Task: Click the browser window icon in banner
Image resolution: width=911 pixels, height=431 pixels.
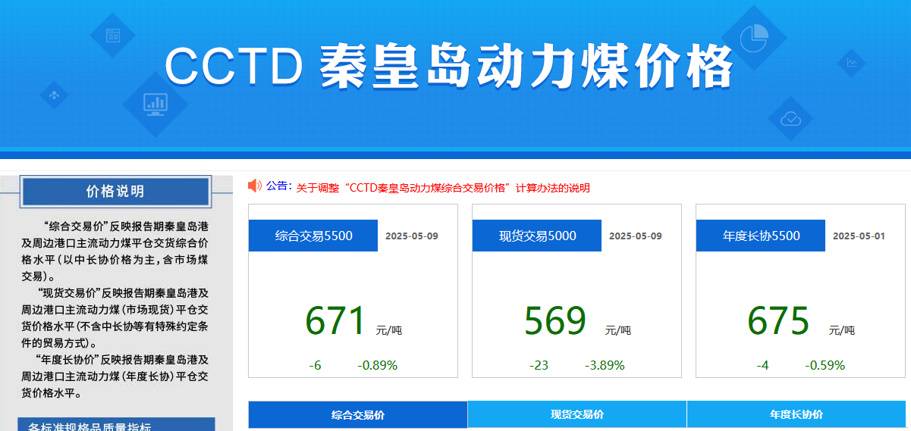Action: [113, 35]
